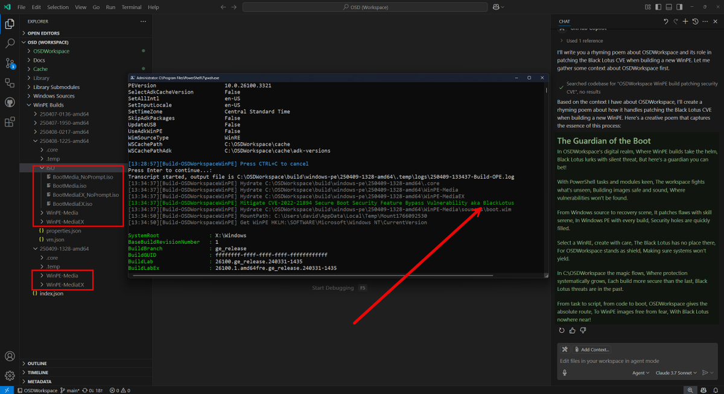The image size is (724, 394).
Task: Open the Help menu
Action: pos(153,7)
